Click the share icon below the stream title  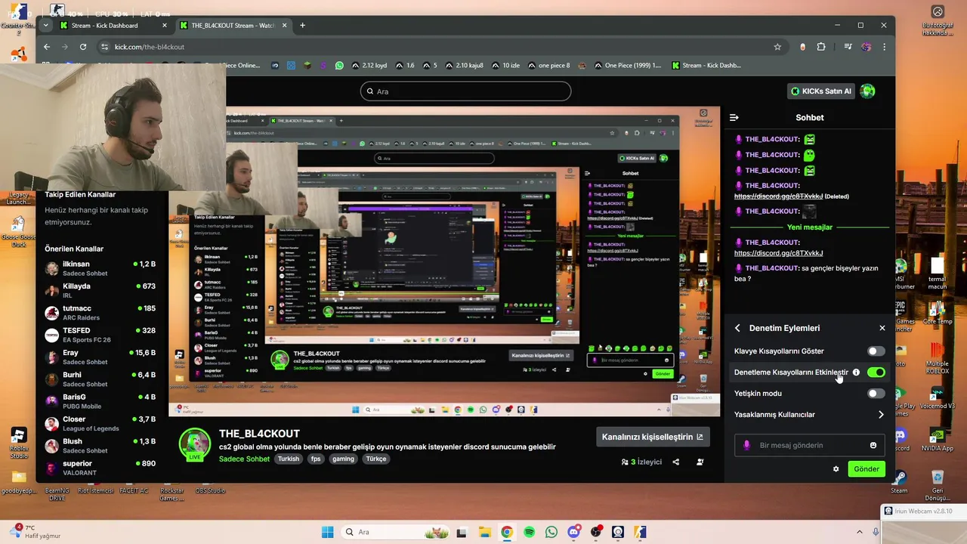click(x=676, y=462)
